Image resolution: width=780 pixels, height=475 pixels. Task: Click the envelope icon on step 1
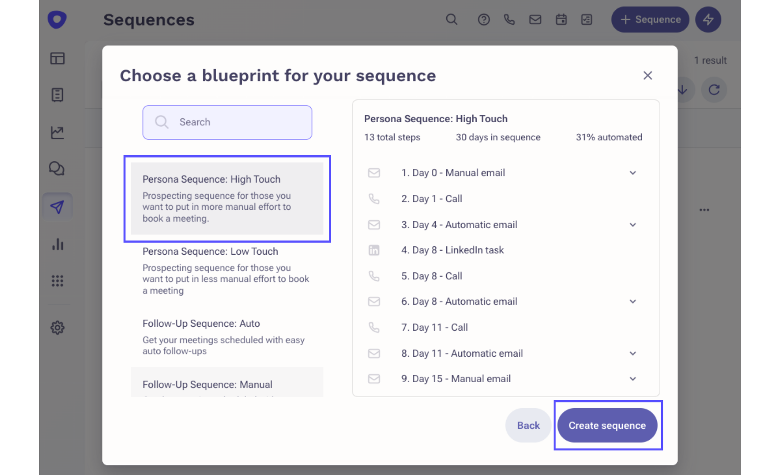click(374, 173)
